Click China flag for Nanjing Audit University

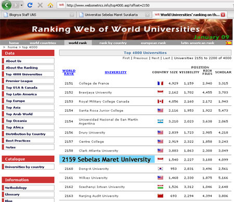point(160,196)
